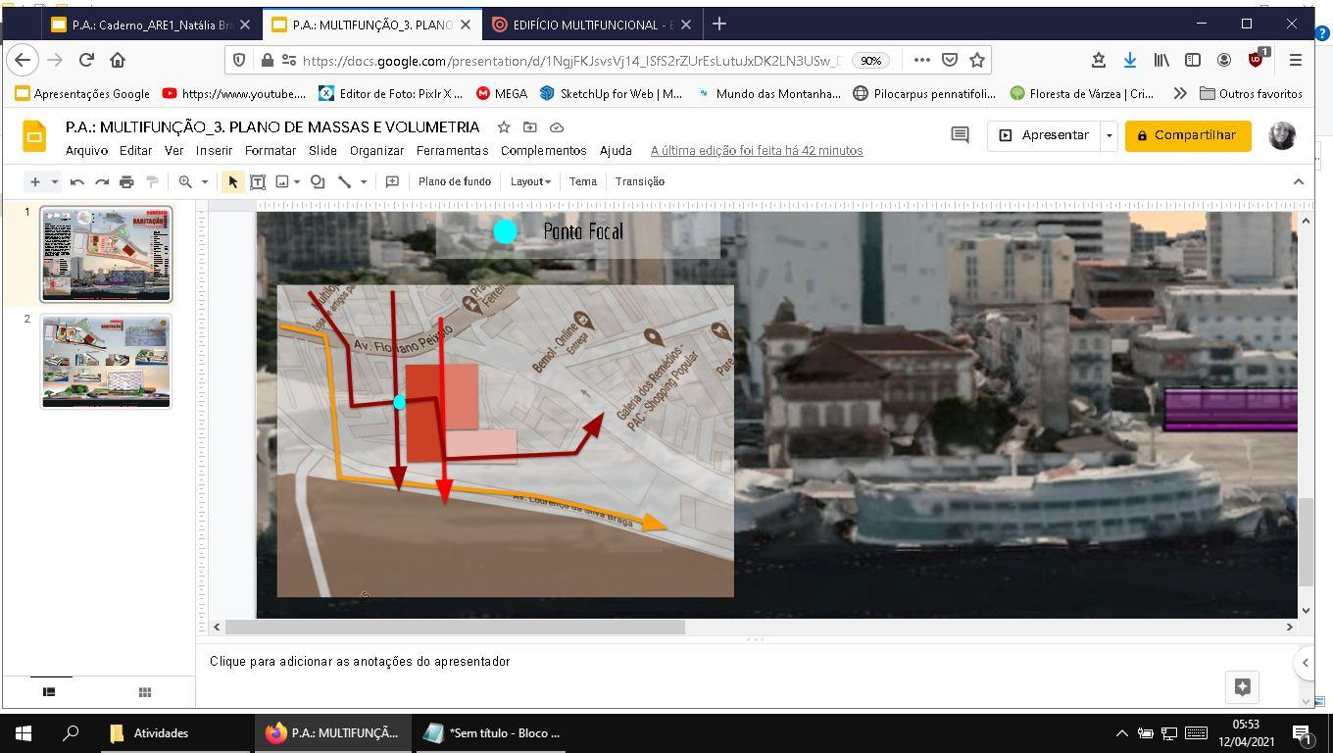This screenshot has height=753, width=1333.
Task: Click the Transição button
Action: click(x=640, y=181)
